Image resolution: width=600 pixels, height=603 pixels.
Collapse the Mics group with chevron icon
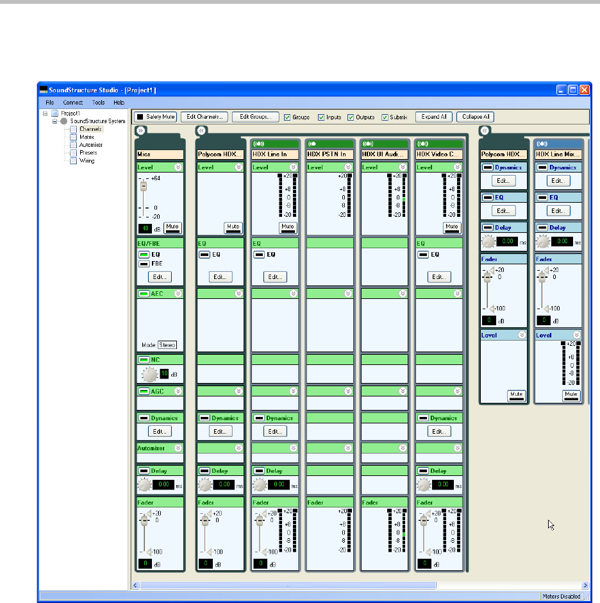[x=141, y=130]
